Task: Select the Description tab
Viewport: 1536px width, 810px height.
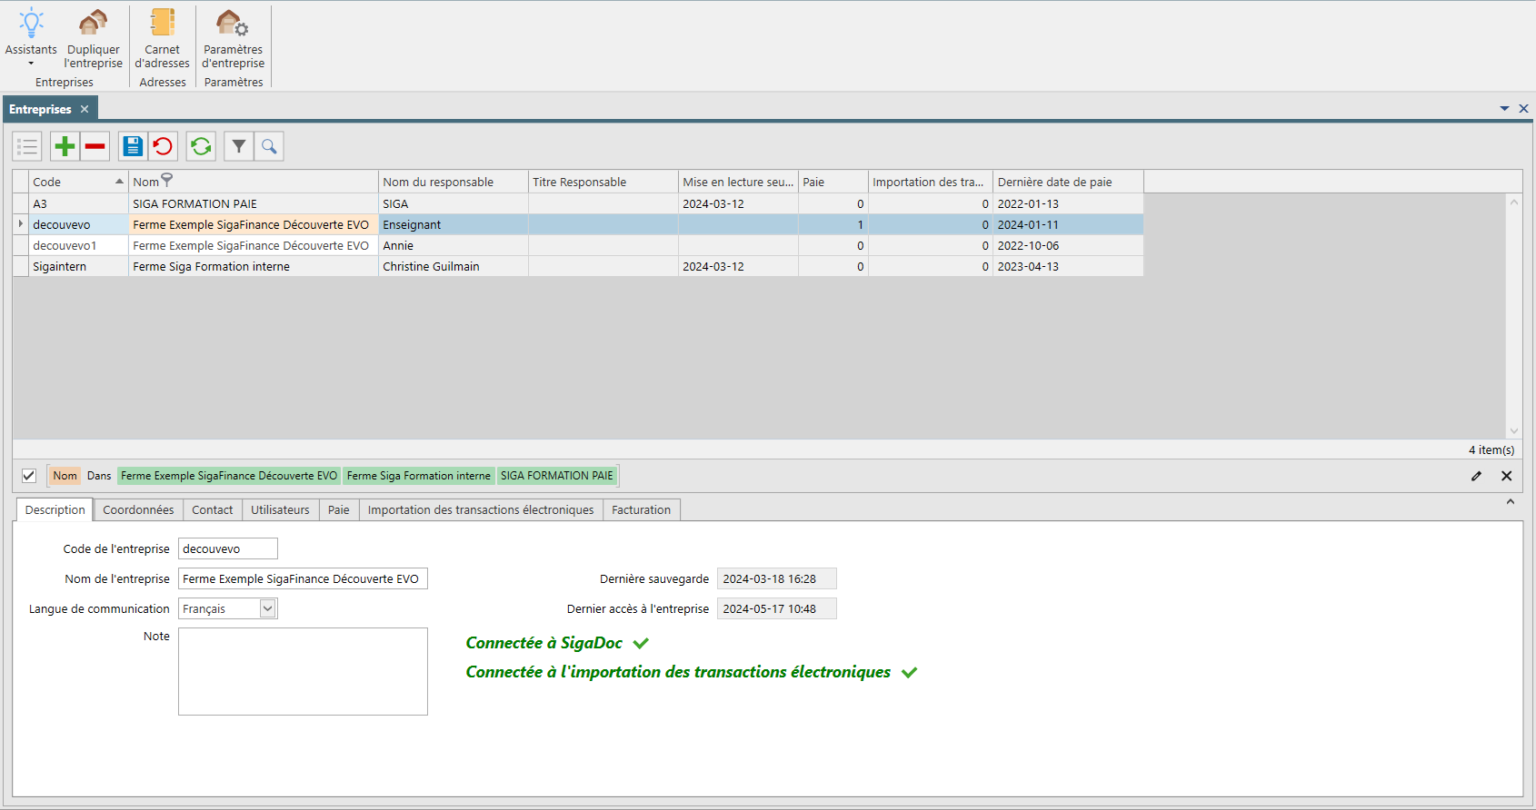Action: tap(55, 510)
